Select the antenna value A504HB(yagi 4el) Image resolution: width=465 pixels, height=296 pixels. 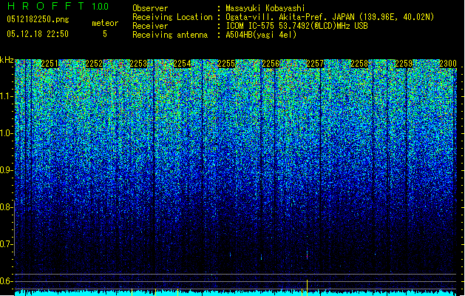point(261,35)
